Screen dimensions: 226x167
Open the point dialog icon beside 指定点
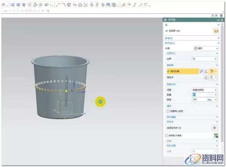pyautogui.click(x=206, y=77)
